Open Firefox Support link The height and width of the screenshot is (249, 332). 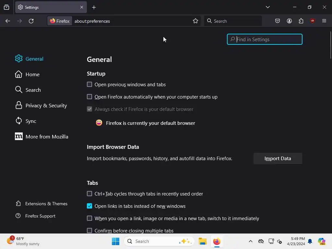(35, 216)
